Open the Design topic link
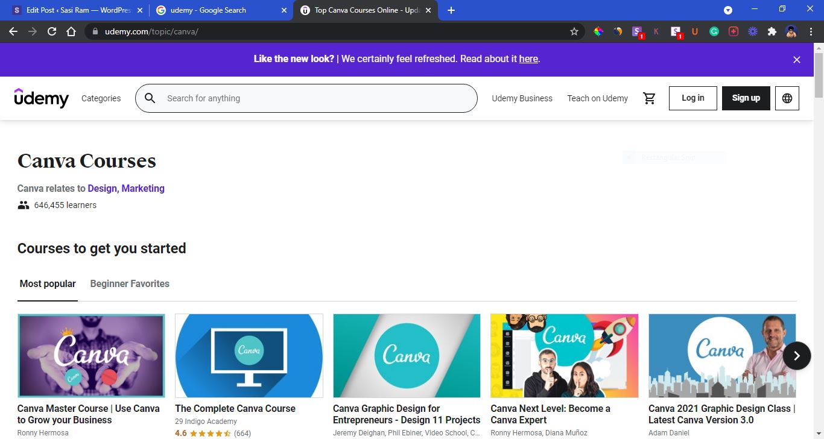The height and width of the screenshot is (439, 824). tap(102, 188)
